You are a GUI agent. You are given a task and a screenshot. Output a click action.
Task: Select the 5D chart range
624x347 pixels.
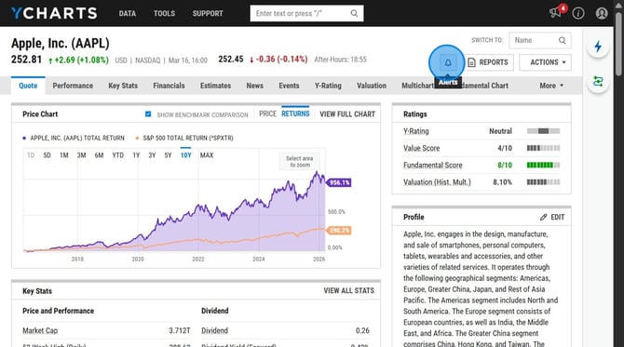[47, 155]
